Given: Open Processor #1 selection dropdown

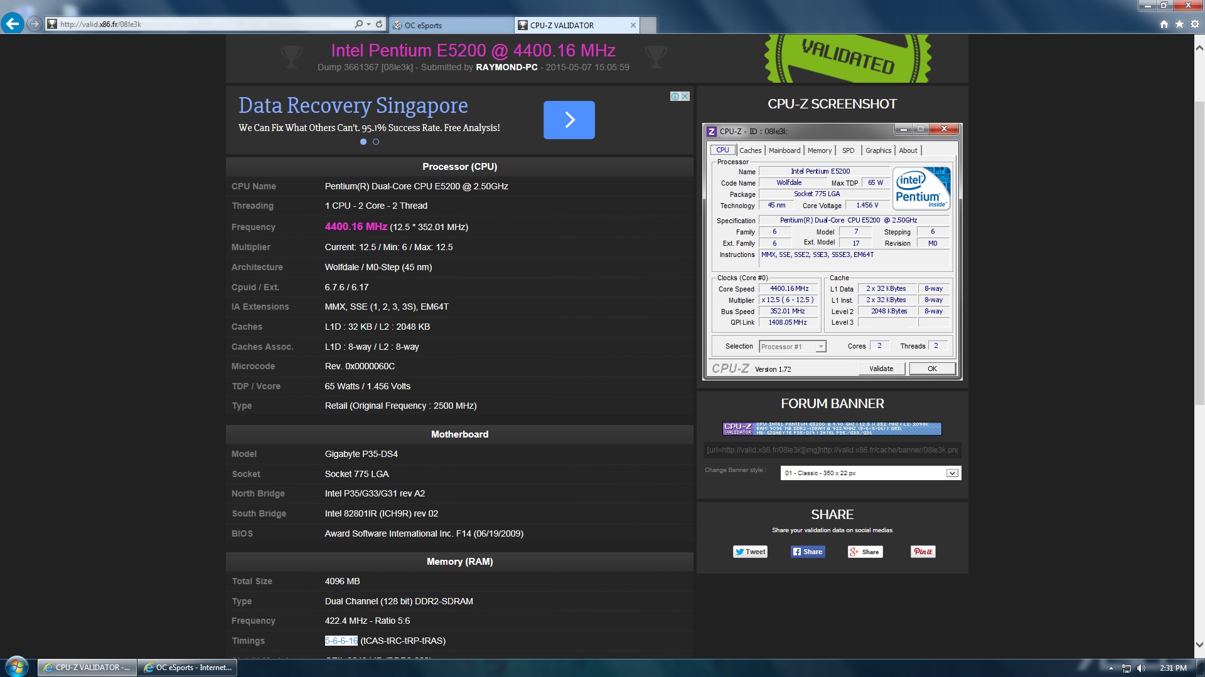Looking at the screenshot, I should 793,347.
